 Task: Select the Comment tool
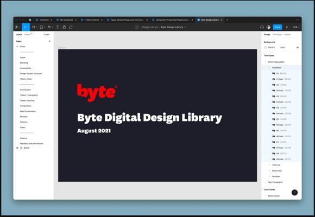click(71, 27)
